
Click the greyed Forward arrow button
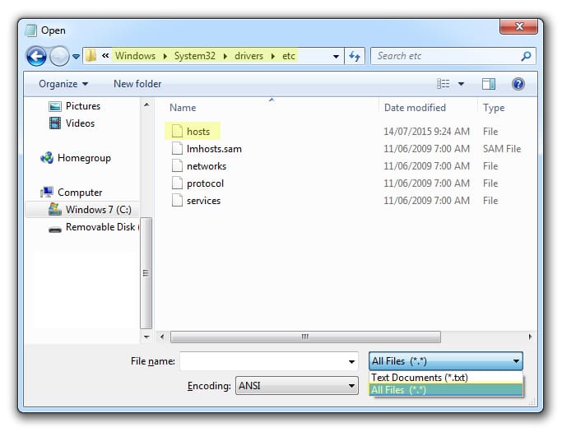(59, 56)
